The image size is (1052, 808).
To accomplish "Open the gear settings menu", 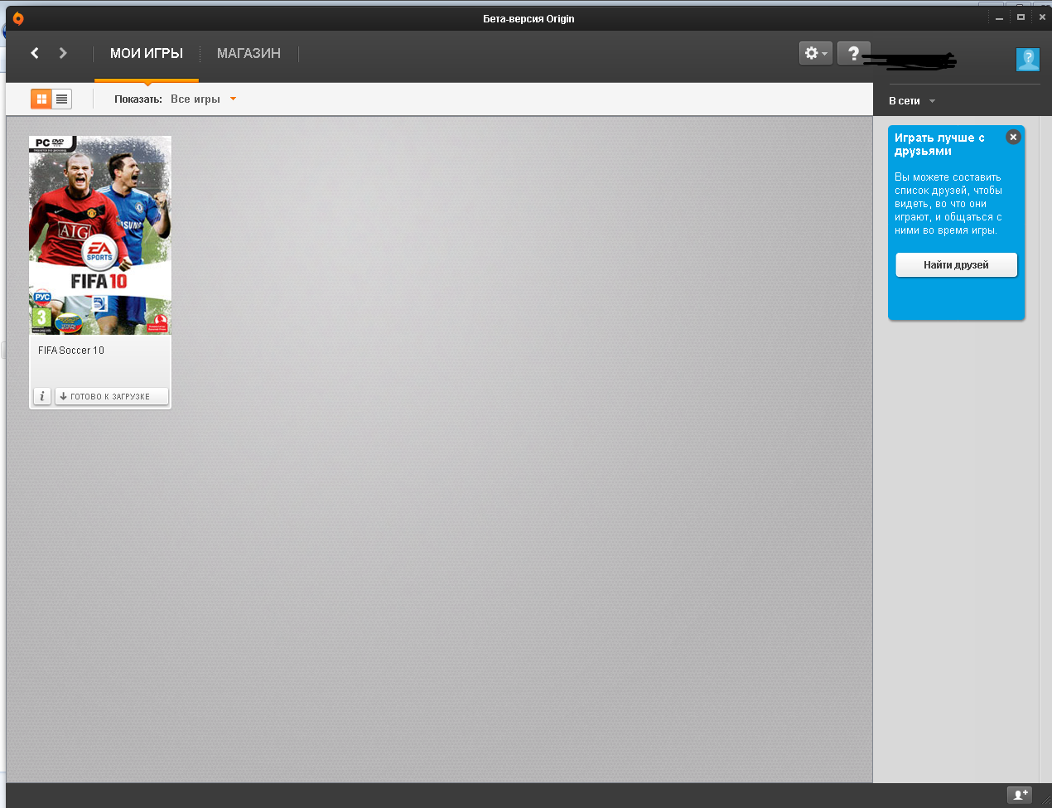I will point(816,53).
